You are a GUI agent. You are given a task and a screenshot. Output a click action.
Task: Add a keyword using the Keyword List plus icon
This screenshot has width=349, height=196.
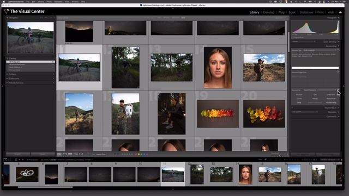[x=292, y=108]
